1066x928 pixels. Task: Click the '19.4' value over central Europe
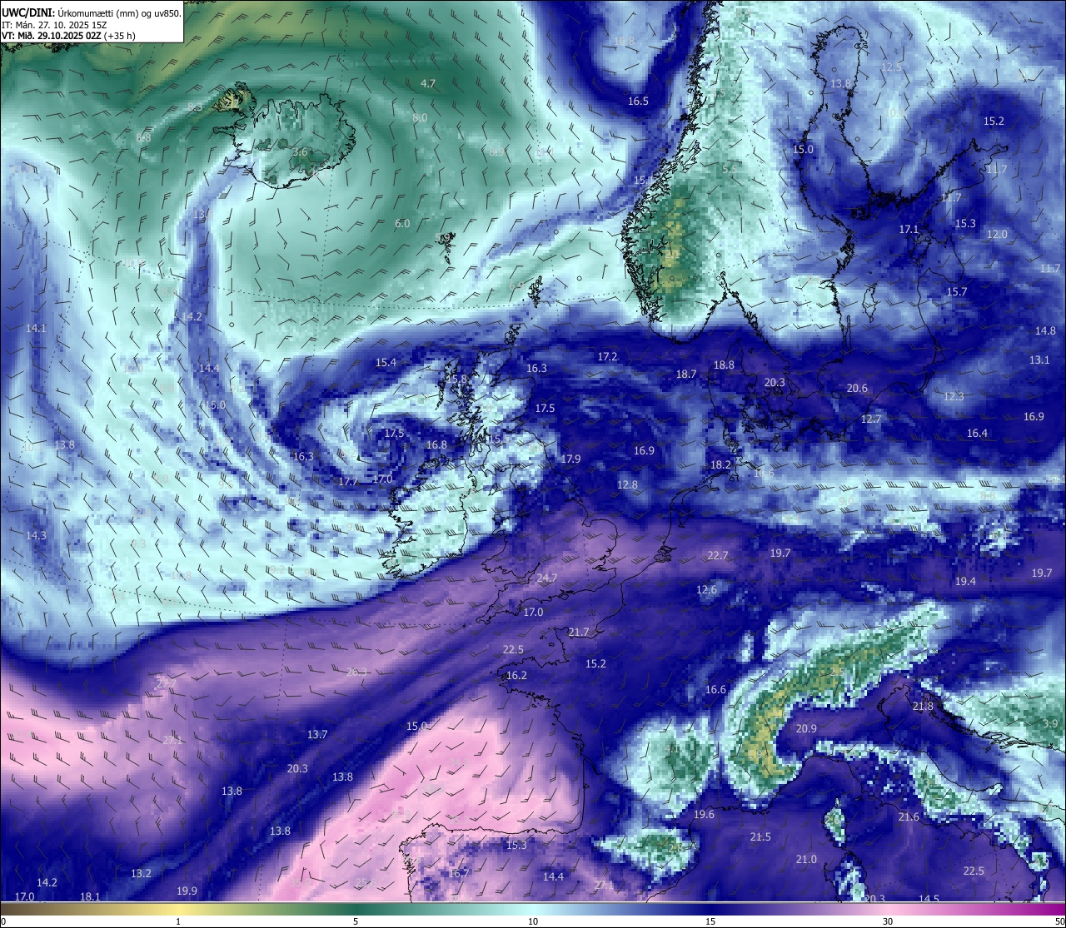[x=965, y=581]
